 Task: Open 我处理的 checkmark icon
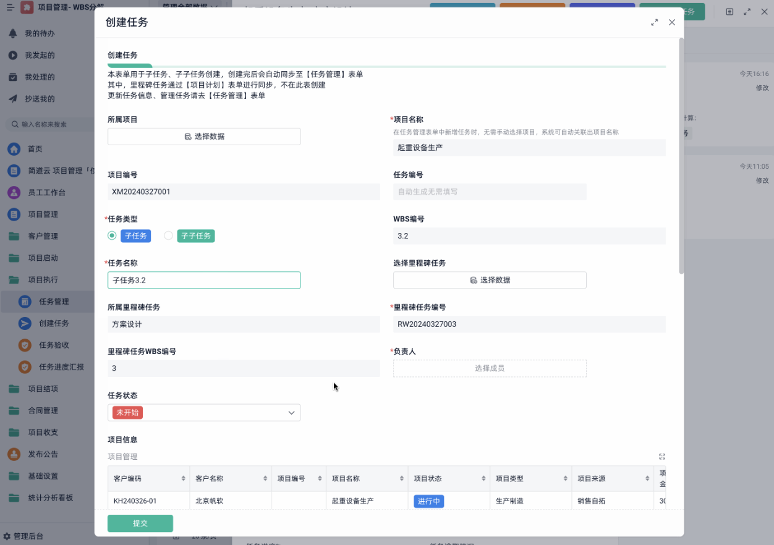point(12,77)
